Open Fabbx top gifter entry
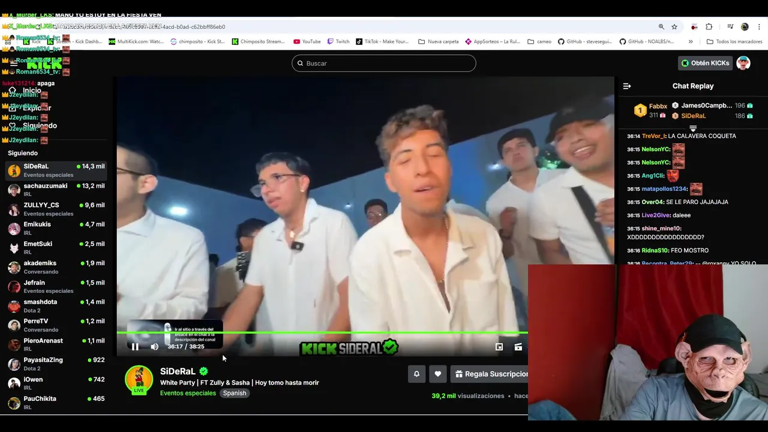The width and height of the screenshot is (768, 432). pos(652,110)
